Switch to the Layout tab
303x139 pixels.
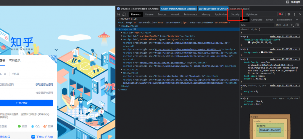270,20
